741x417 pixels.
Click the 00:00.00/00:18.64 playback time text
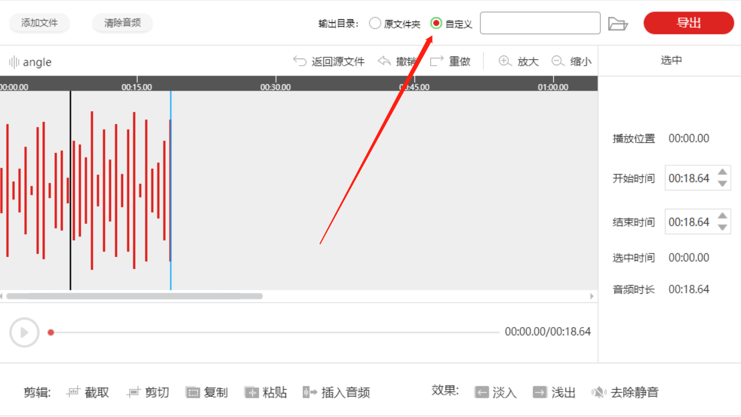pyautogui.click(x=548, y=331)
